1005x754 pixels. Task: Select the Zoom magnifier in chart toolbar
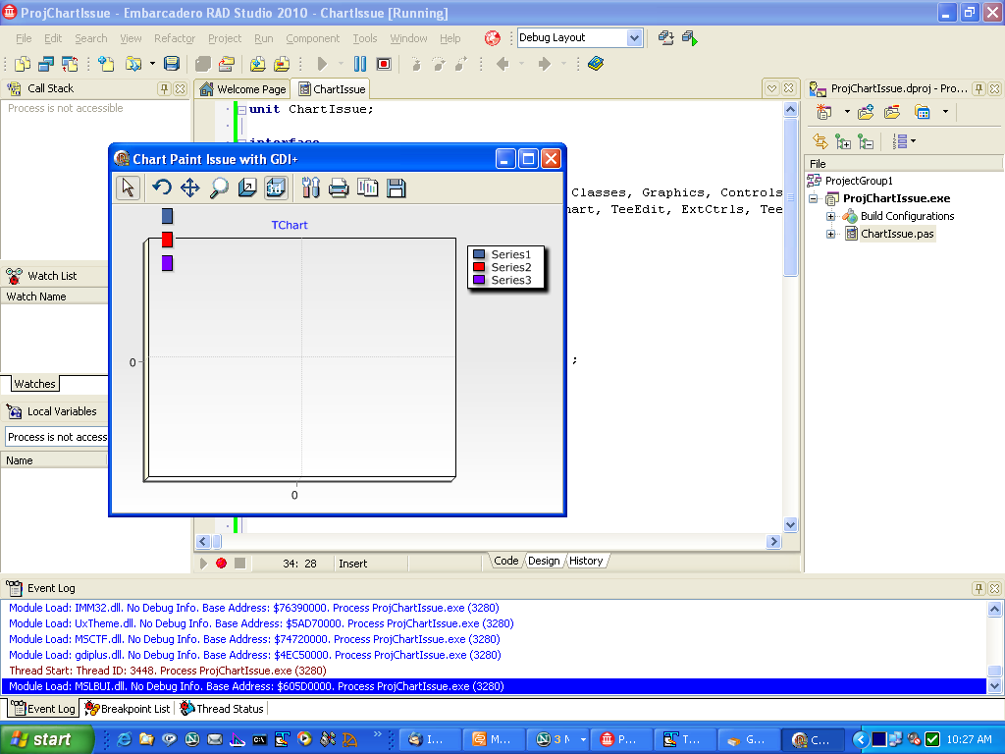click(x=219, y=188)
